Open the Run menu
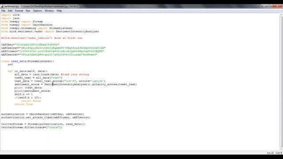 (x=28, y=11)
